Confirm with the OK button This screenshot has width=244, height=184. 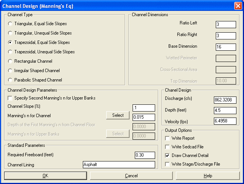click(x=46, y=176)
